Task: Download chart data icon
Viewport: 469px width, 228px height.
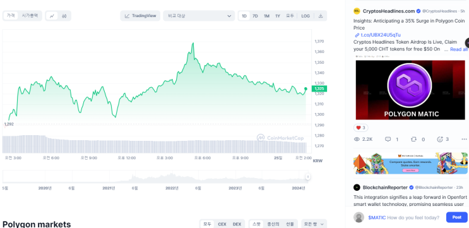Action: (321, 16)
